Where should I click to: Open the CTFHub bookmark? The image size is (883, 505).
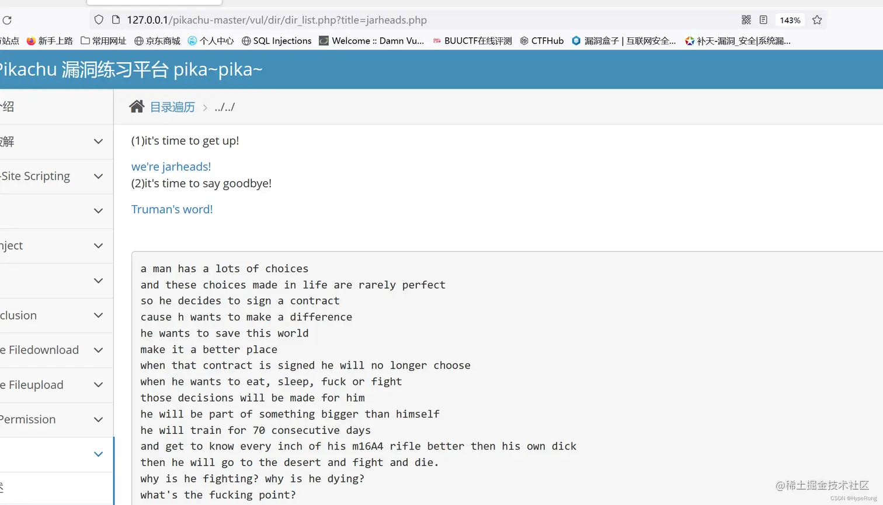point(541,41)
